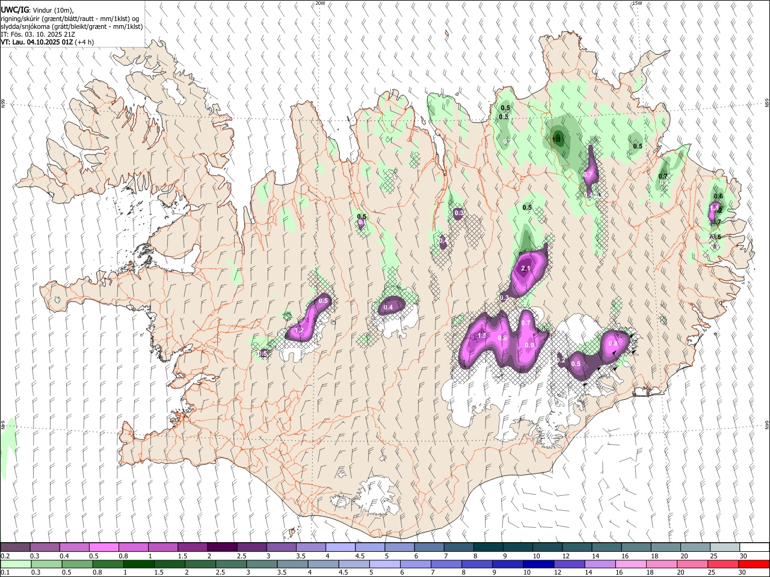Click the white 30 swatch in snow legend

point(754,548)
